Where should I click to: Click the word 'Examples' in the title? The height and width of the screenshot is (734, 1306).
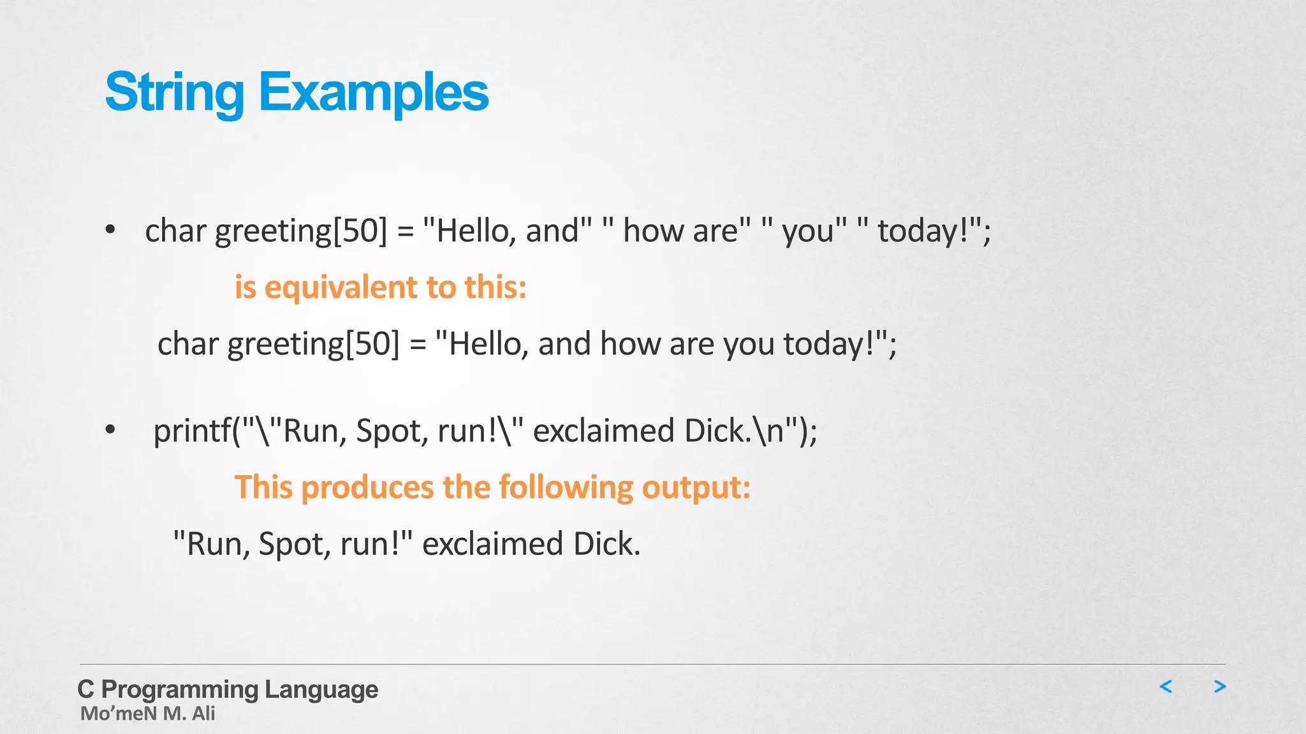pos(374,92)
